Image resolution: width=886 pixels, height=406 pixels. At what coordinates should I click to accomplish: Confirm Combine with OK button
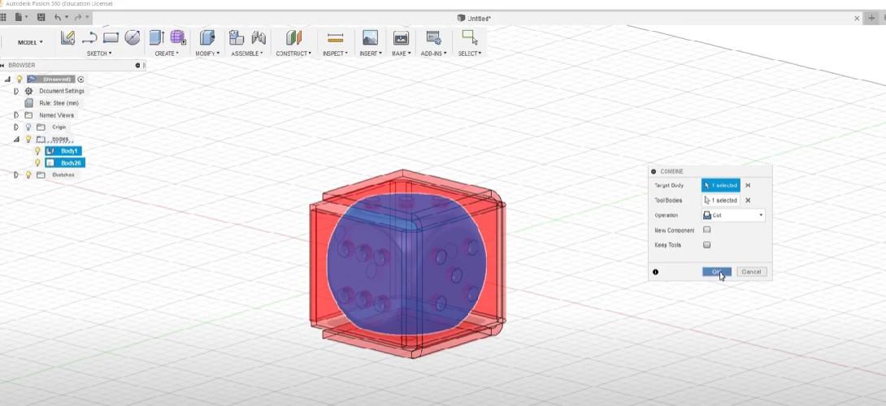pyautogui.click(x=717, y=271)
